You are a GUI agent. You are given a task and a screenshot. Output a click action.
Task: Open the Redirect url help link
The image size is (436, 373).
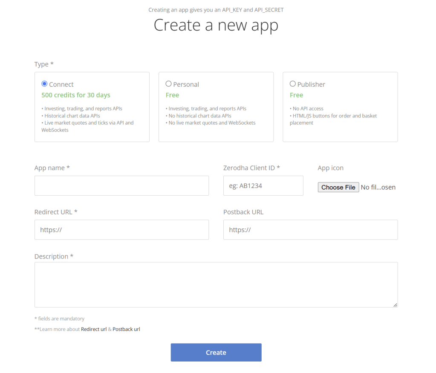(94, 329)
